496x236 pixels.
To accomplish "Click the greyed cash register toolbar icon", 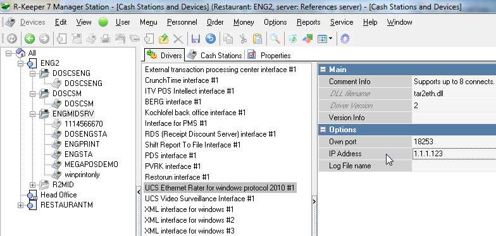I will (91, 39).
